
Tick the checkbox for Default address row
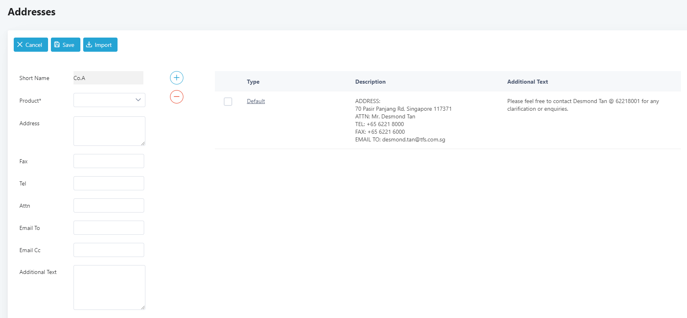pyautogui.click(x=228, y=101)
